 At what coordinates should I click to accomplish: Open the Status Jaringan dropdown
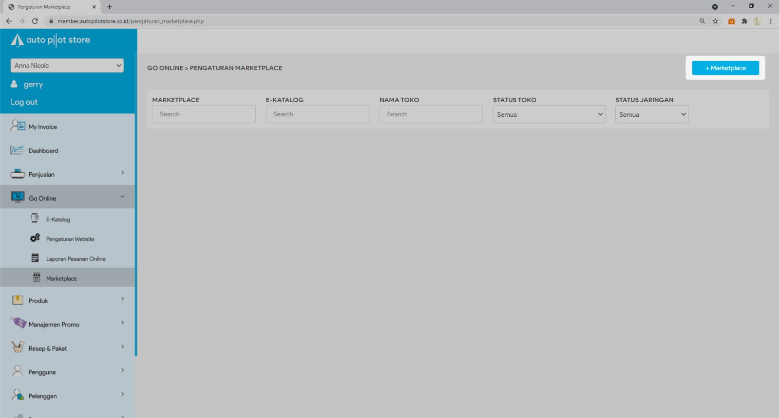(x=651, y=114)
